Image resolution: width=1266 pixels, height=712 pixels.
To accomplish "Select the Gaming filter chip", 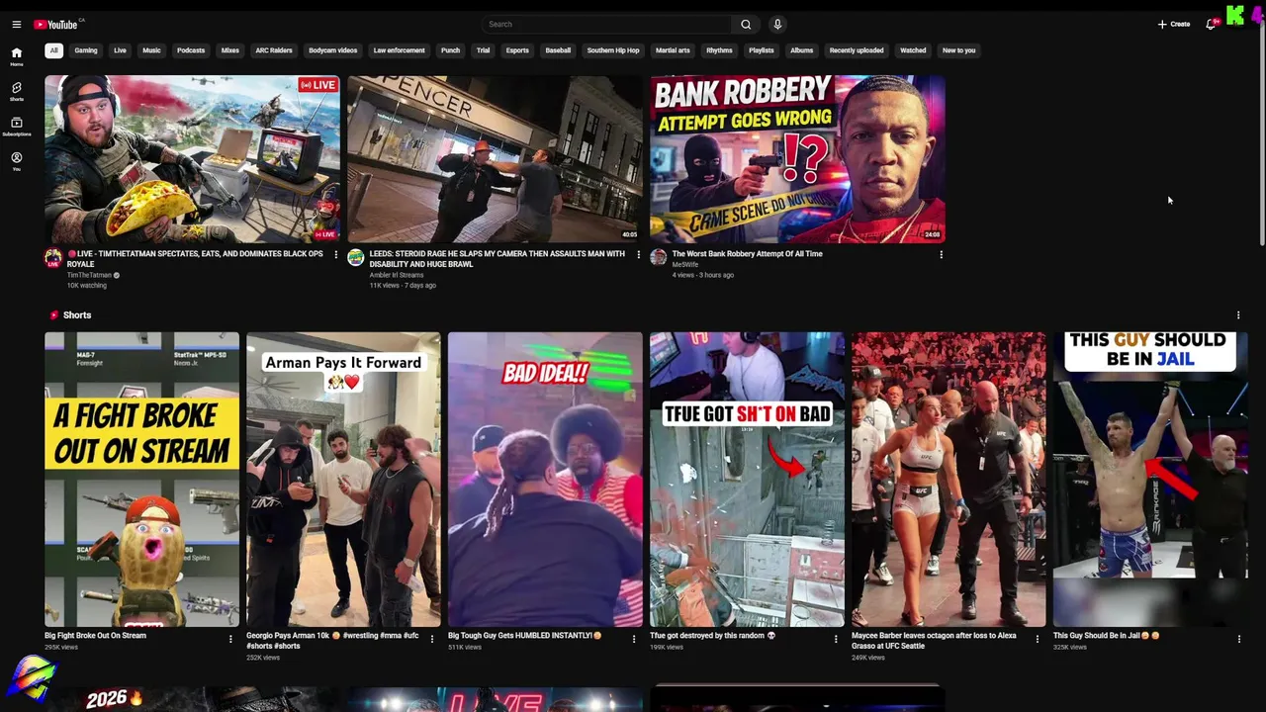I will coord(86,50).
